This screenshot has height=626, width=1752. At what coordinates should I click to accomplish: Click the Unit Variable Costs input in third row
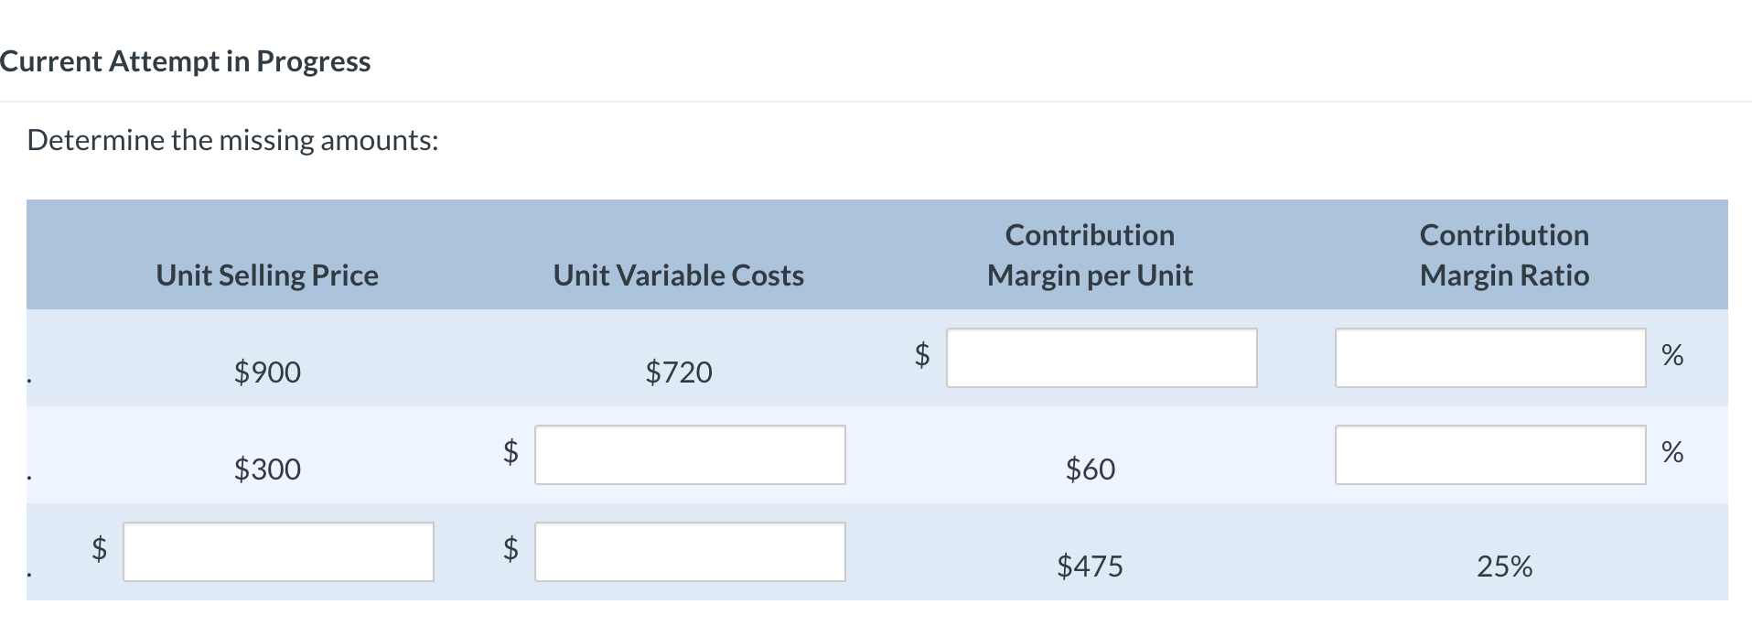tap(689, 551)
